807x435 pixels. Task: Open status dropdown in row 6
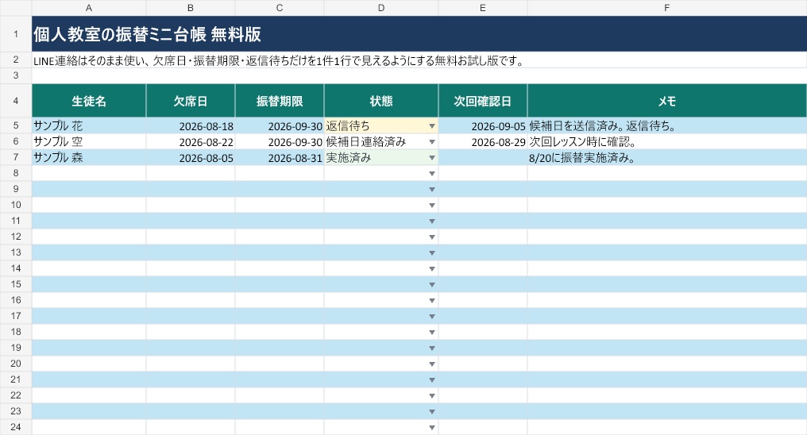(432, 142)
